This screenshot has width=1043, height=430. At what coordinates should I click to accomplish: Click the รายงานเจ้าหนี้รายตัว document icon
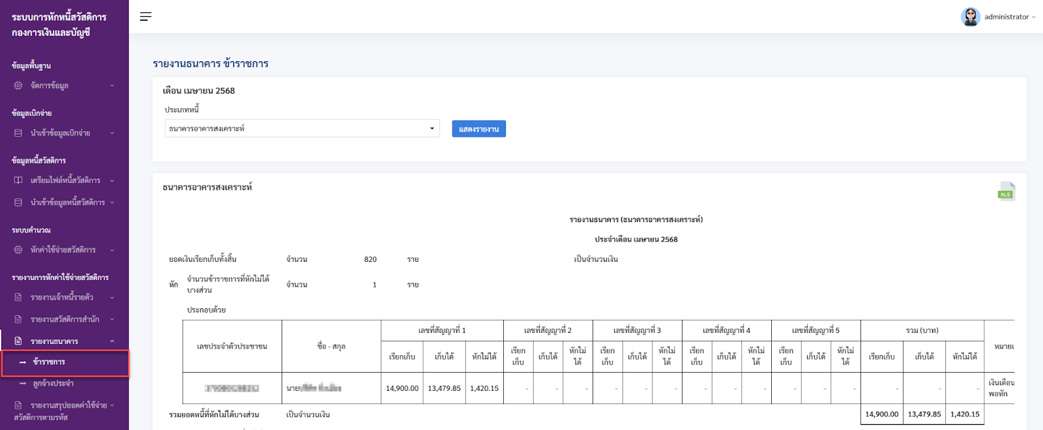coord(18,297)
